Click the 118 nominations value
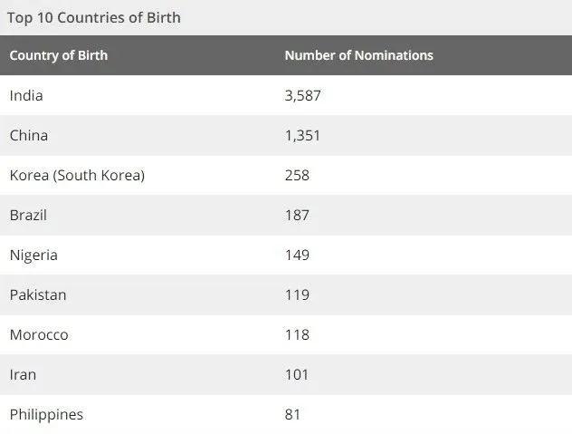This screenshot has height=434, width=572. click(297, 334)
